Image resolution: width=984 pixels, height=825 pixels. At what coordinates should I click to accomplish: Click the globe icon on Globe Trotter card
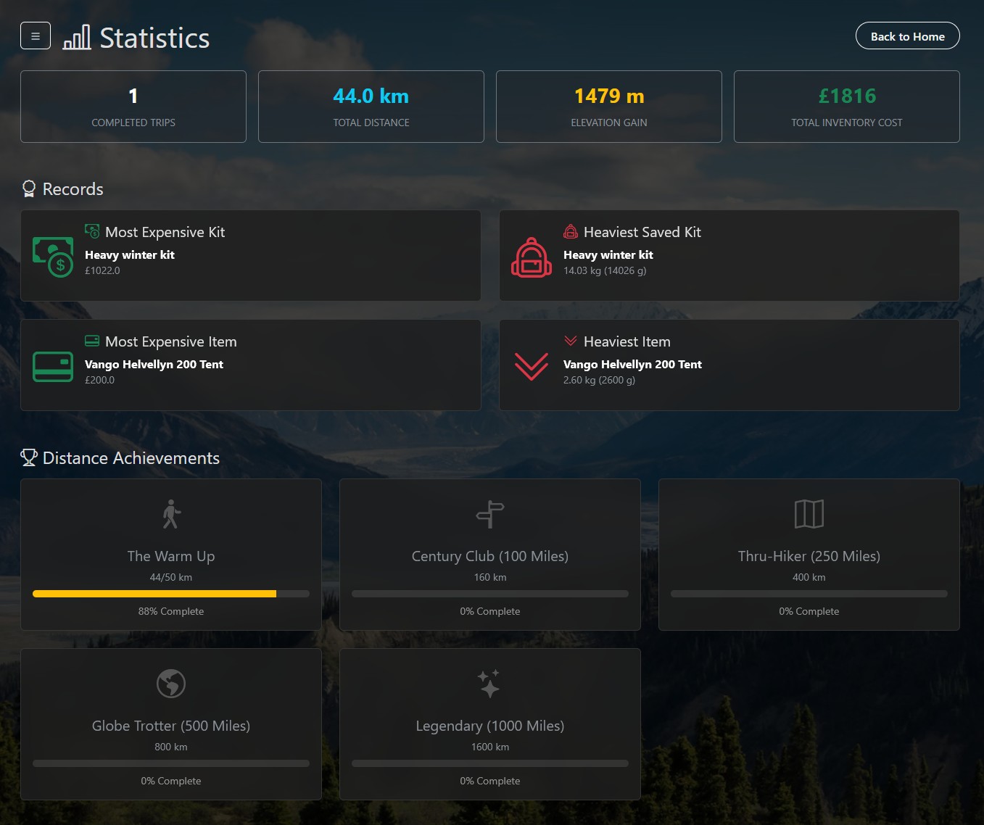click(170, 683)
